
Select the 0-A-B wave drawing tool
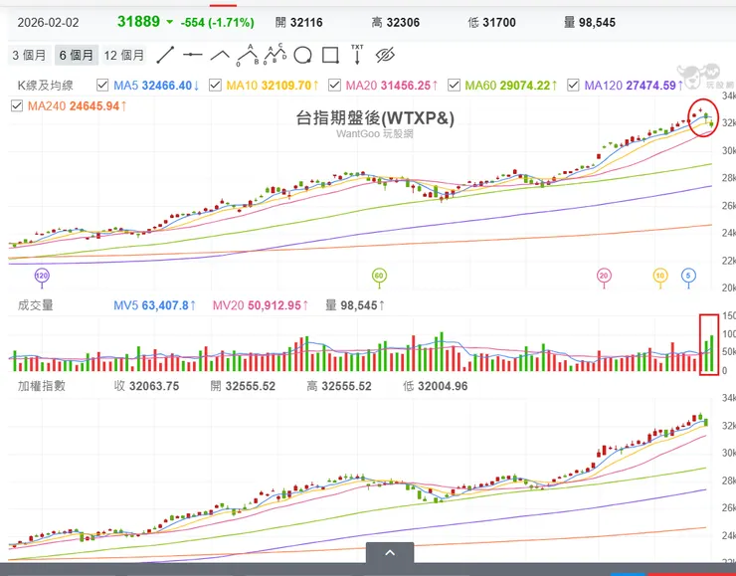tap(248, 55)
